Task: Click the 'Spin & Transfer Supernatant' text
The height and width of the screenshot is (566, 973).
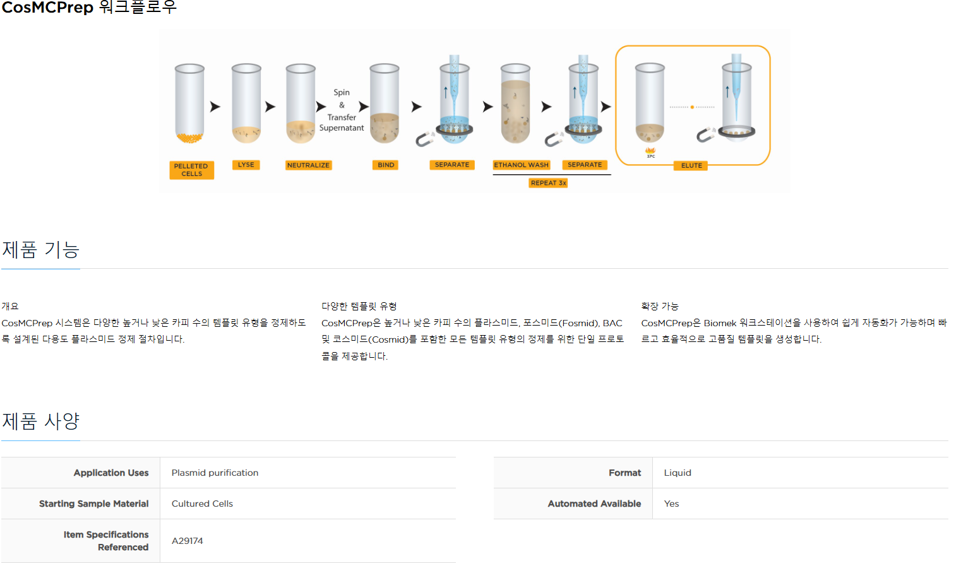Action: pyautogui.click(x=342, y=110)
